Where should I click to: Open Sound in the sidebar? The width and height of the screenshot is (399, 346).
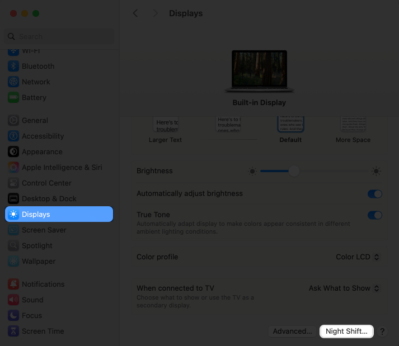(59, 300)
